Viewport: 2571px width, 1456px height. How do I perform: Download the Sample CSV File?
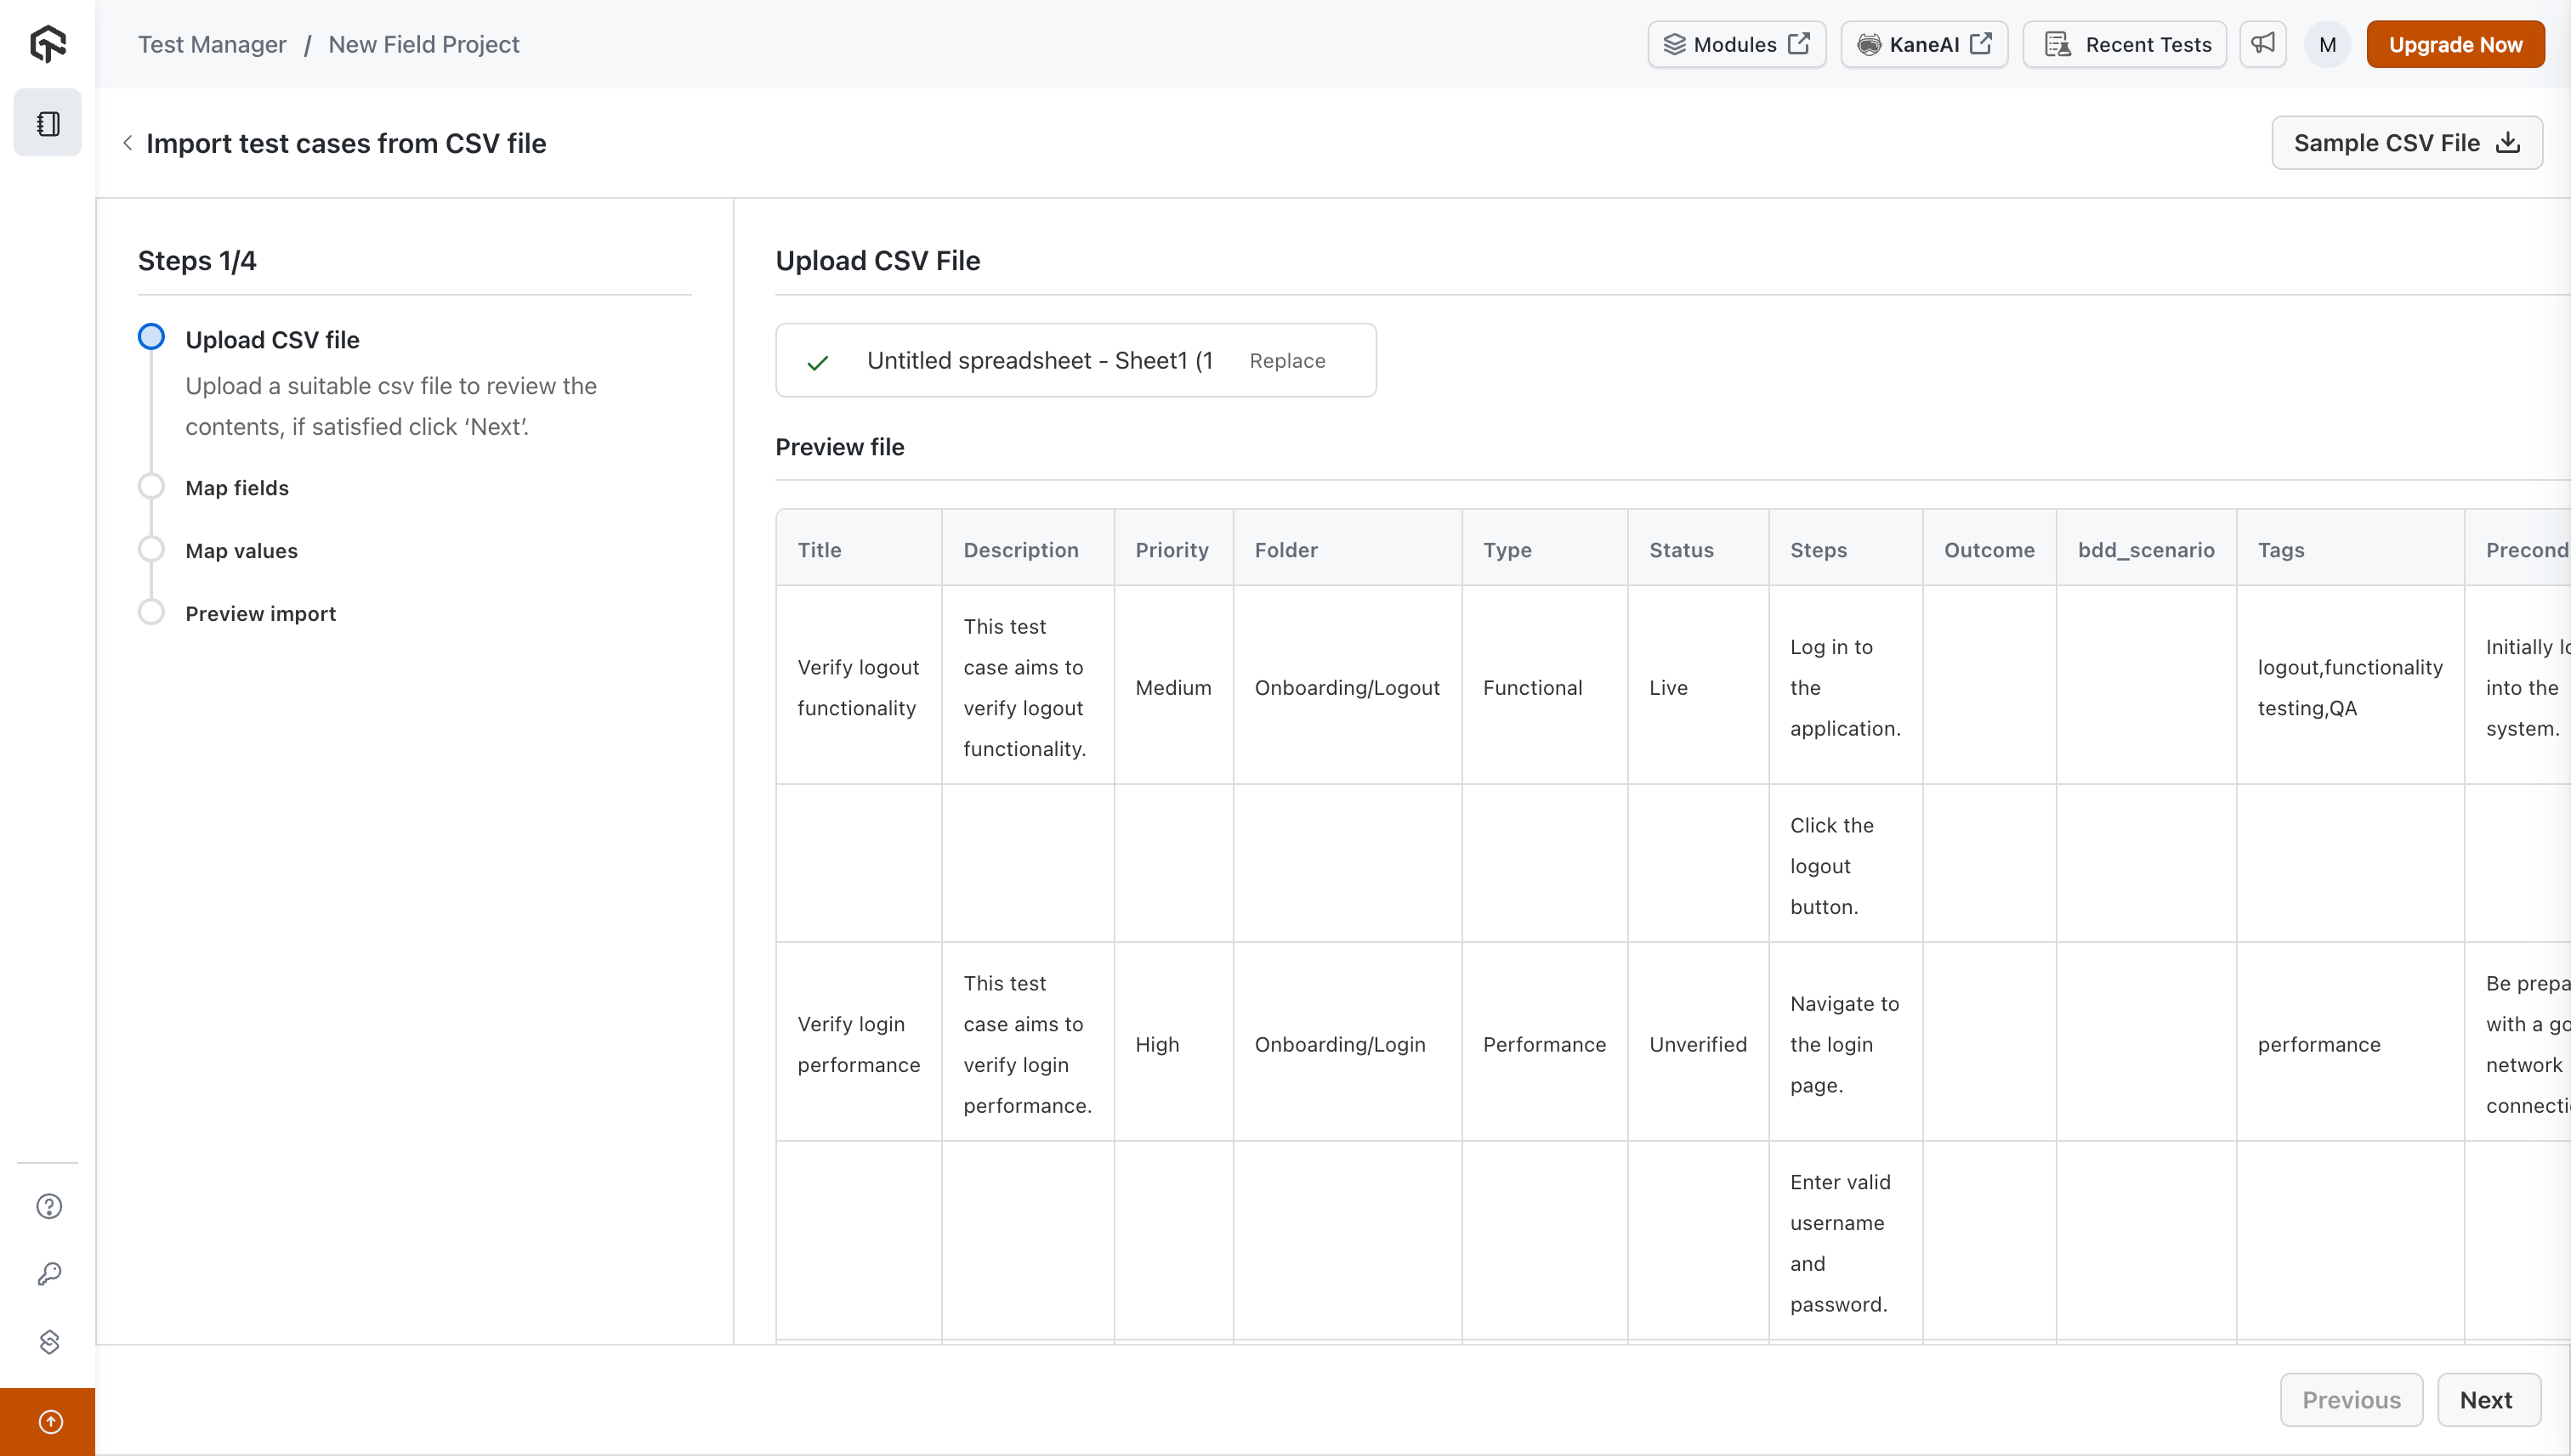click(2406, 143)
